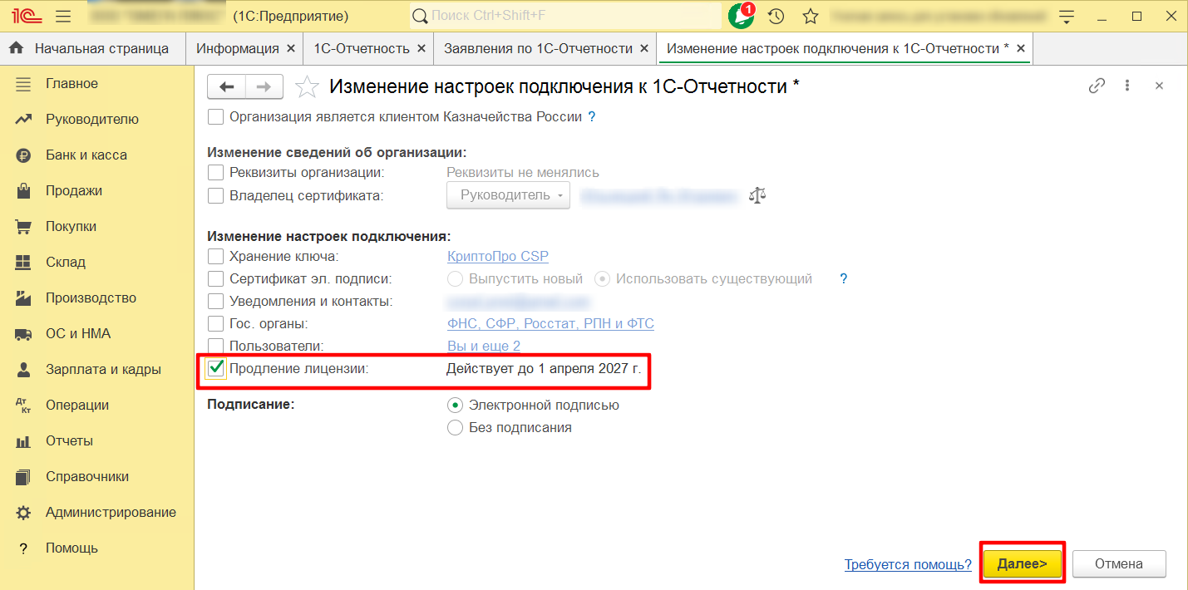Select Выпустить новый radio option
This screenshot has width=1188, height=590.
coord(455,279)
